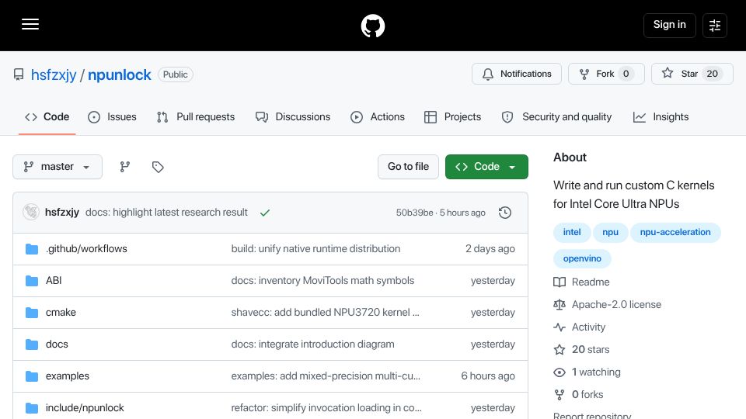Open the ABI folder

pos(54,281)
